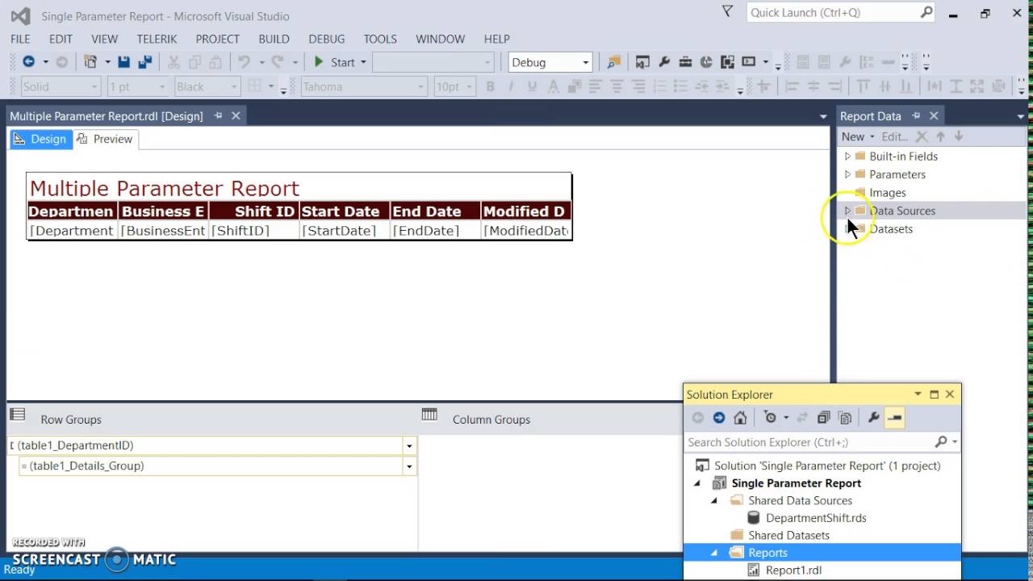
Task: Open the VIEW menu
Action: pyautogui.click(x=105, y=39)
